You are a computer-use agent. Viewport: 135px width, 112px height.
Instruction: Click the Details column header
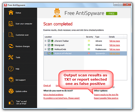click(x=116, y=37)
